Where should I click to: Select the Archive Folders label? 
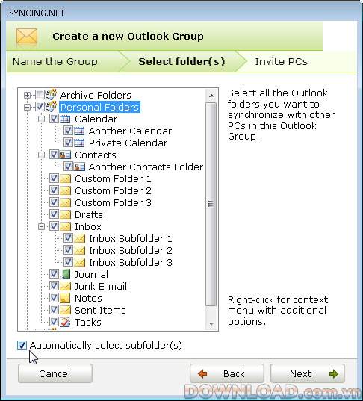click(x=96, y=95)
